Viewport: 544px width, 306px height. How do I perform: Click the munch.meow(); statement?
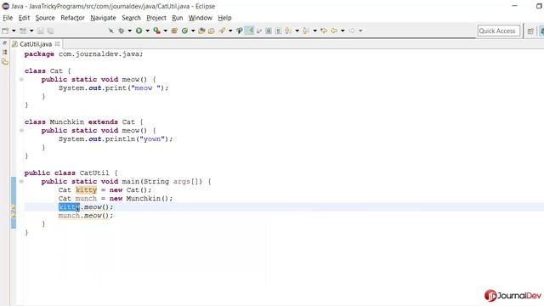pyautogui.click(x=86, y=215)
